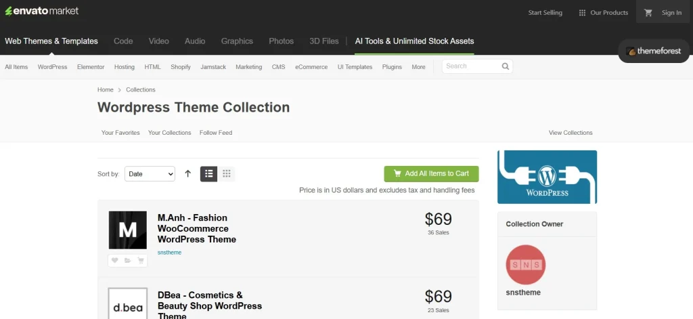Open the Web Themes & Templates tab
This screenshot has height=319, width=693.
pyautogui.click(x=51, y=41)
